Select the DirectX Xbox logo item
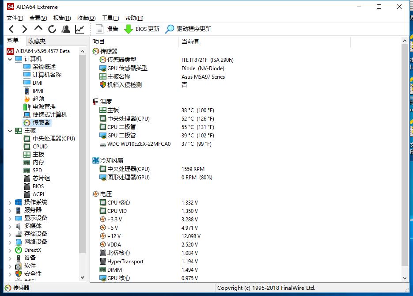Screen dimensions: 413x296 click(28, 250)
